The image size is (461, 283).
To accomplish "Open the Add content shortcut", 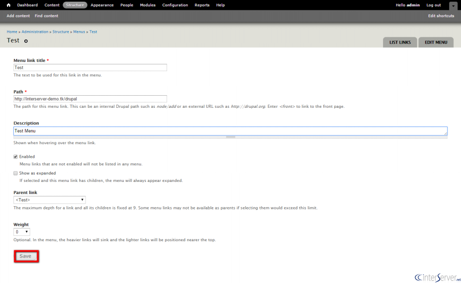I will tap(18, 16).
